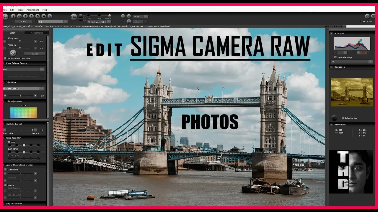Click the main window icon at toolbar's left
This screenshot has width=378, height=212.
5,17
